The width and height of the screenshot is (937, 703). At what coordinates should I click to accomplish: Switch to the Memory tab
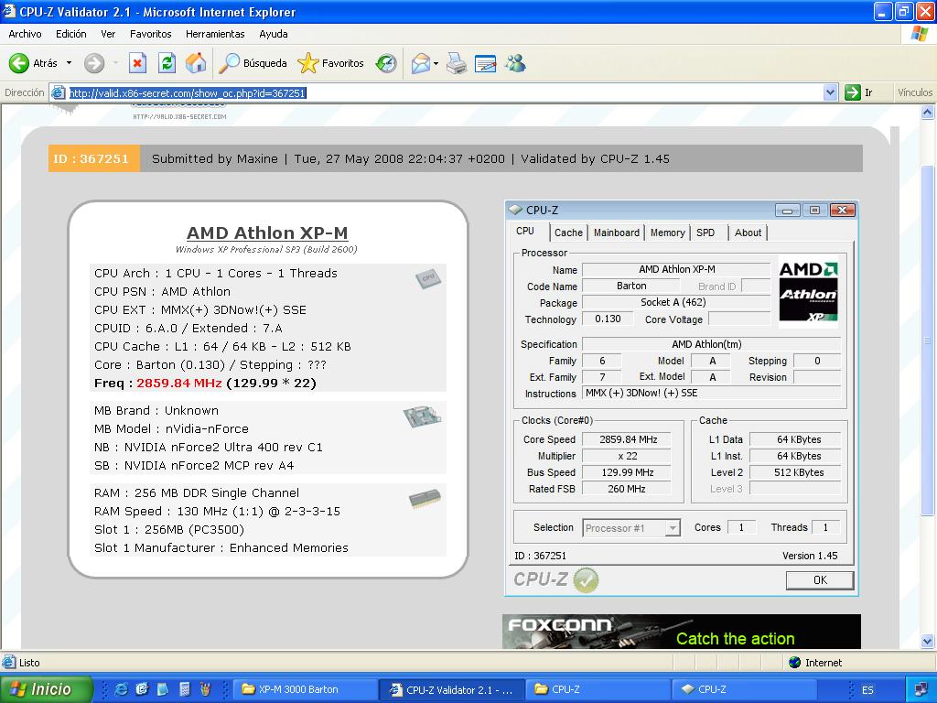(667, 233)
